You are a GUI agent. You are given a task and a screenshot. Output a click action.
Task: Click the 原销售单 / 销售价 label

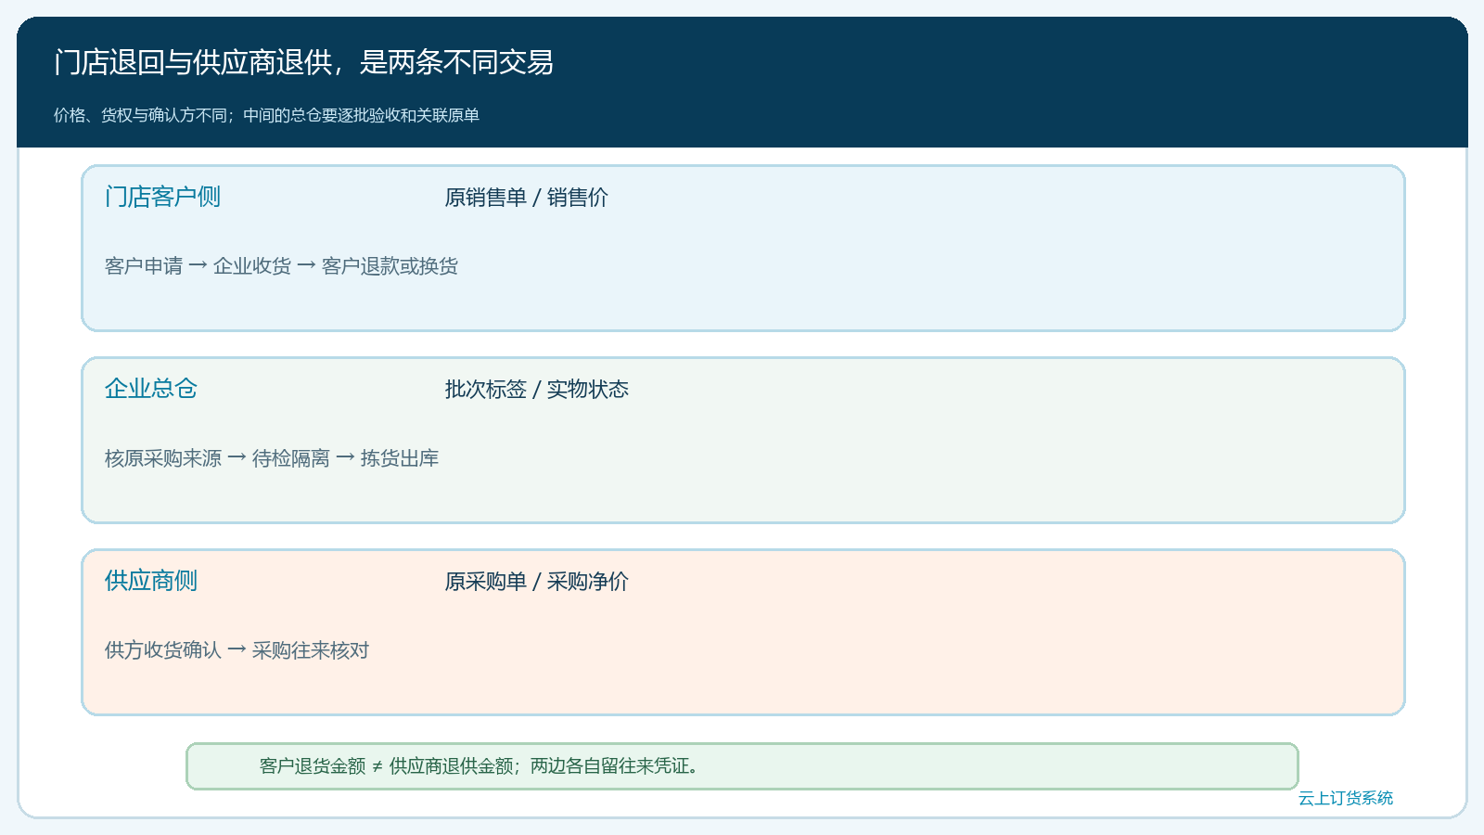526,198
